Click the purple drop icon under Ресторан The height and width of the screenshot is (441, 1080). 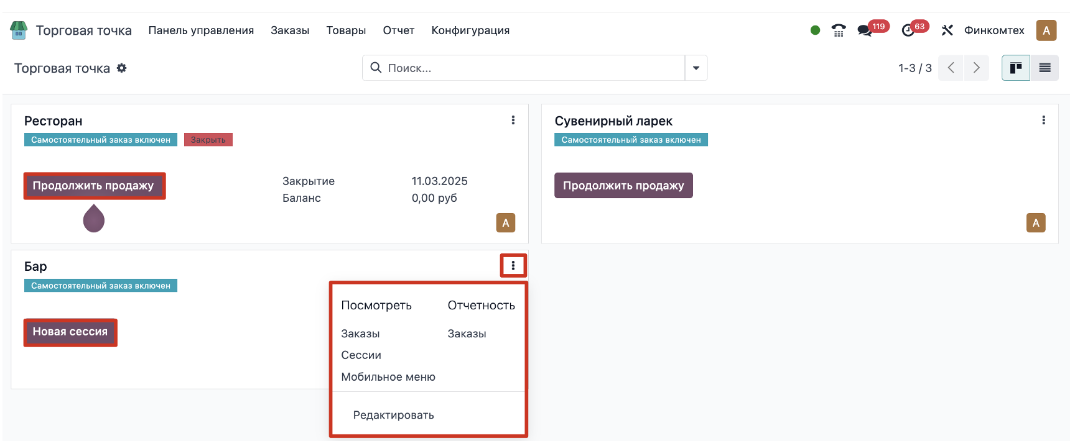click(x=94, y=219)
